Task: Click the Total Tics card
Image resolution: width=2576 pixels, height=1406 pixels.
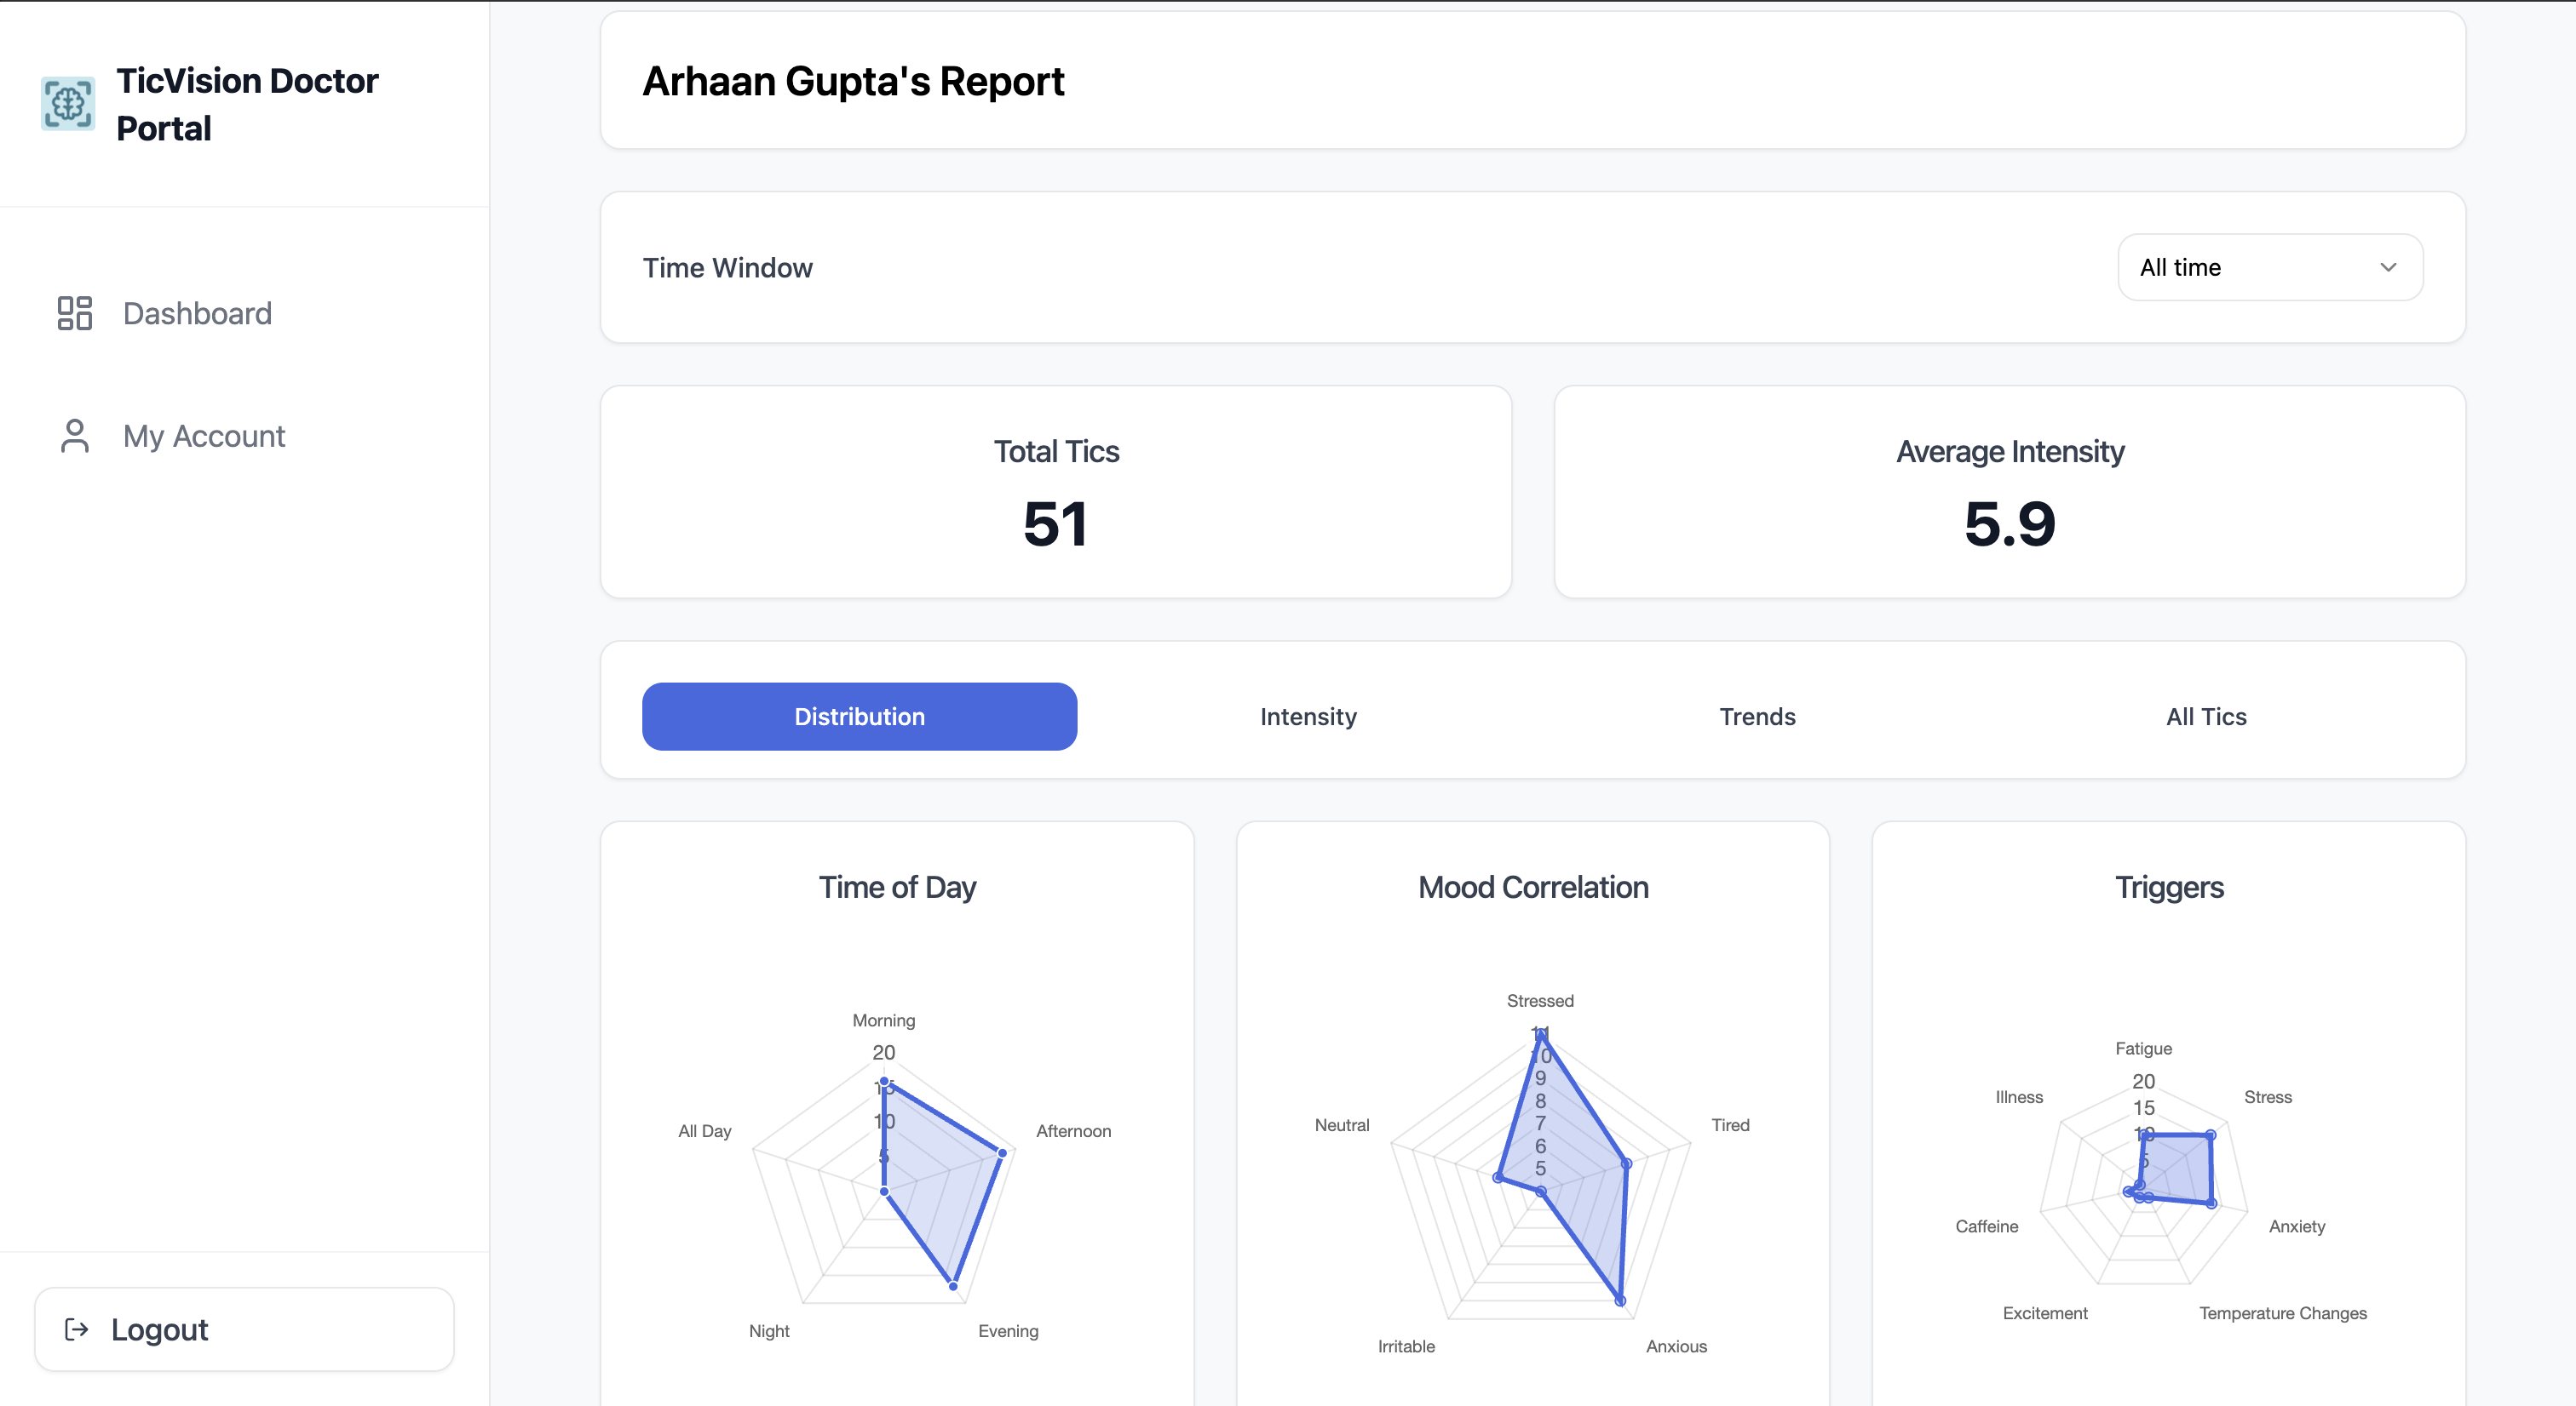Action: [1055, 493]
